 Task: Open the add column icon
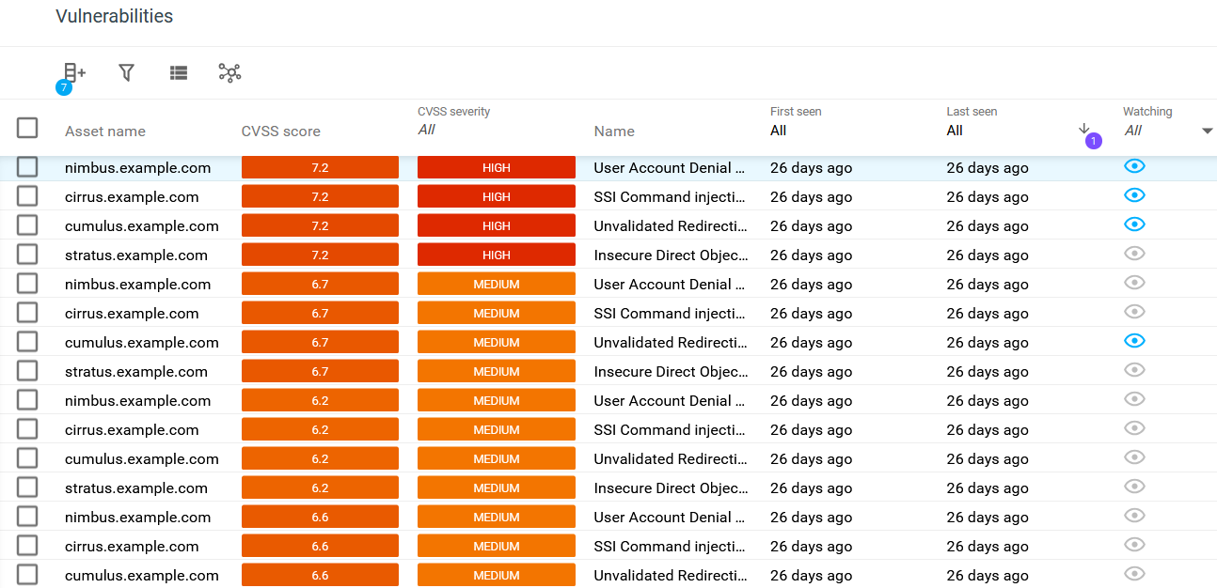[x=72, y=72]
